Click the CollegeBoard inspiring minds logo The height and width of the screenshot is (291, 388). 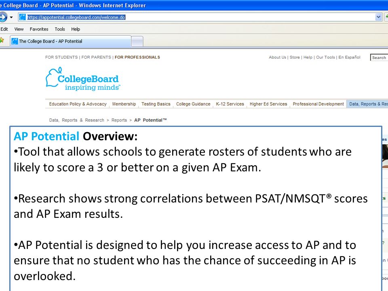click(x=82, y=79)
